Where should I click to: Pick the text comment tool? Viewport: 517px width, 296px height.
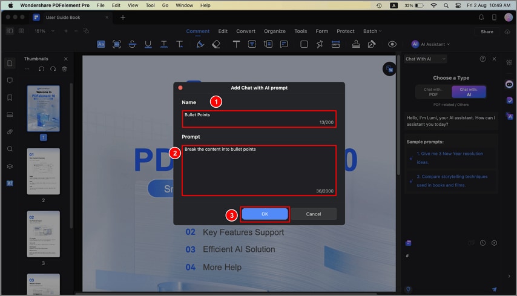click(x=236, y=44)
